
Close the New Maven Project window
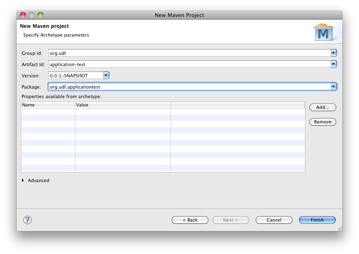click(23, 15)
